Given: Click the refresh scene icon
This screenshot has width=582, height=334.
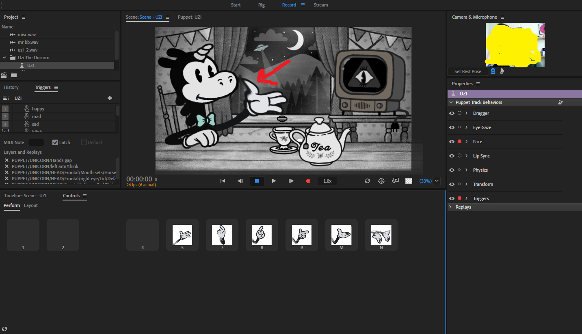Looking at the screenshot, I should tap(368, 181).
